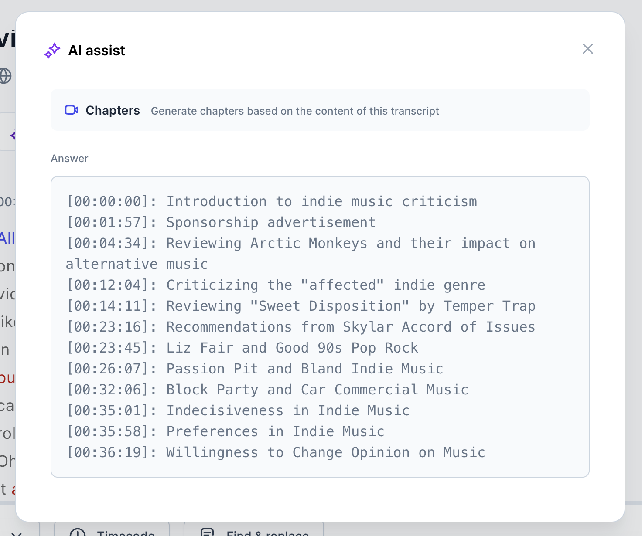Click the Find & replace document icon

coord(208,533)
